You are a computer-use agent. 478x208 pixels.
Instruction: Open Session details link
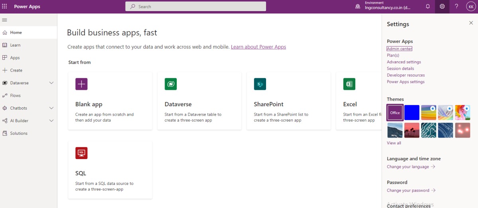(400, 68)
